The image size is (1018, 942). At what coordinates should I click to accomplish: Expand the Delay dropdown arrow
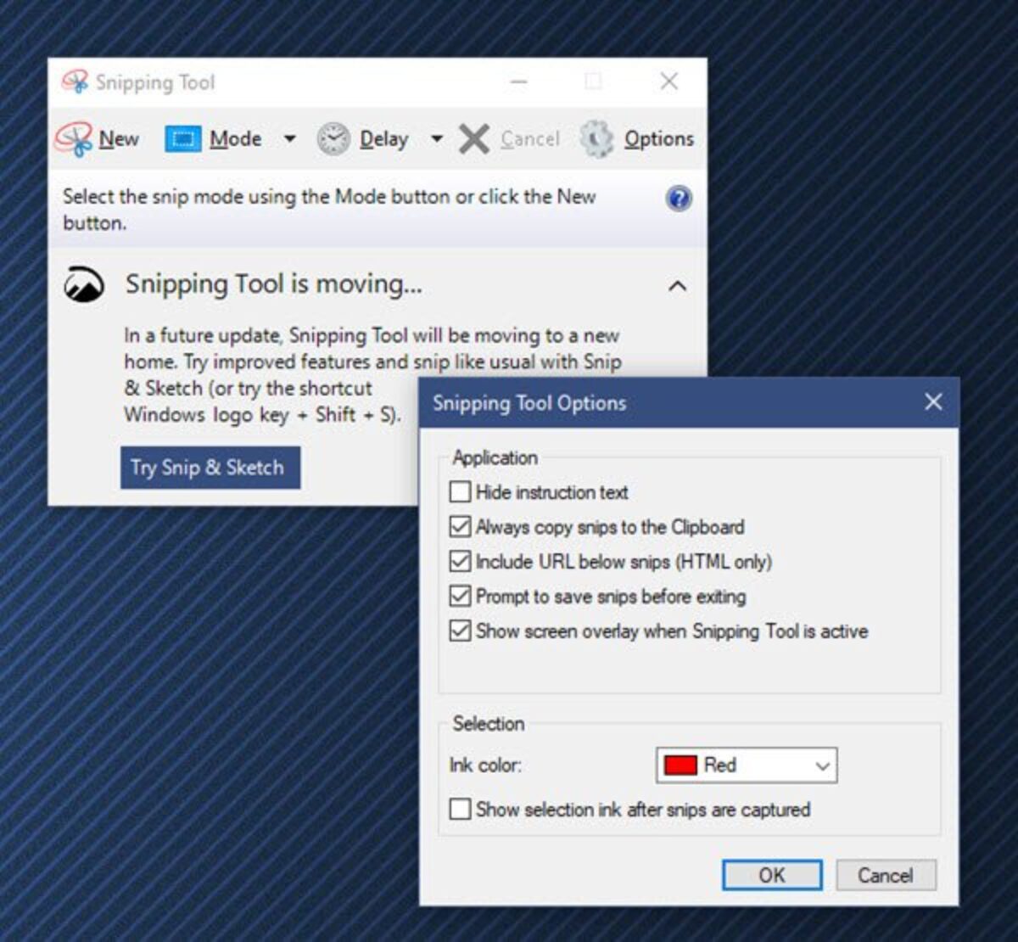(437, 137)
